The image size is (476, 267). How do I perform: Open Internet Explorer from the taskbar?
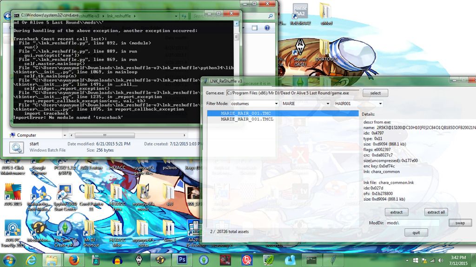[x=31, y=260]
